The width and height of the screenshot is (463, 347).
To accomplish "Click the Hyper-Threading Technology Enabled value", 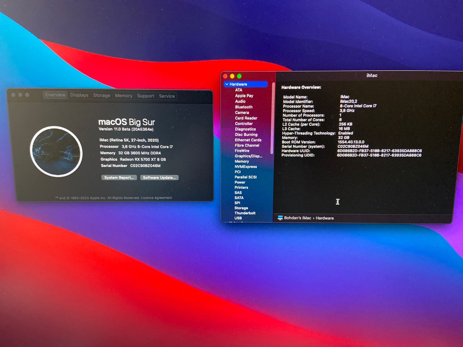I will 345,133.
